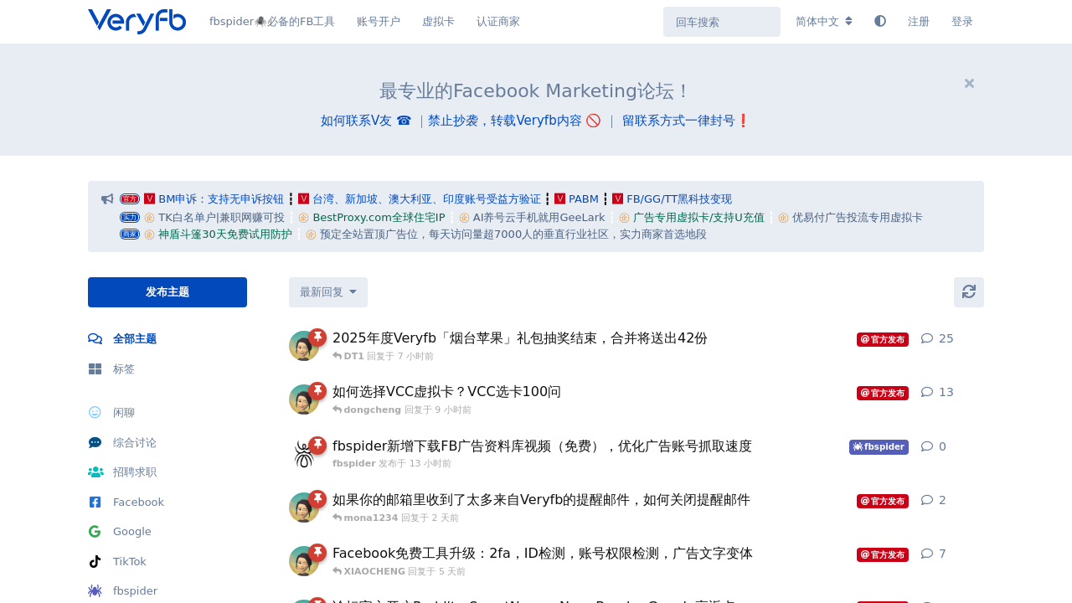Open the 账号开户 nav item
Viewport: 1072px width, 603px height.
(x=379, y=22)
